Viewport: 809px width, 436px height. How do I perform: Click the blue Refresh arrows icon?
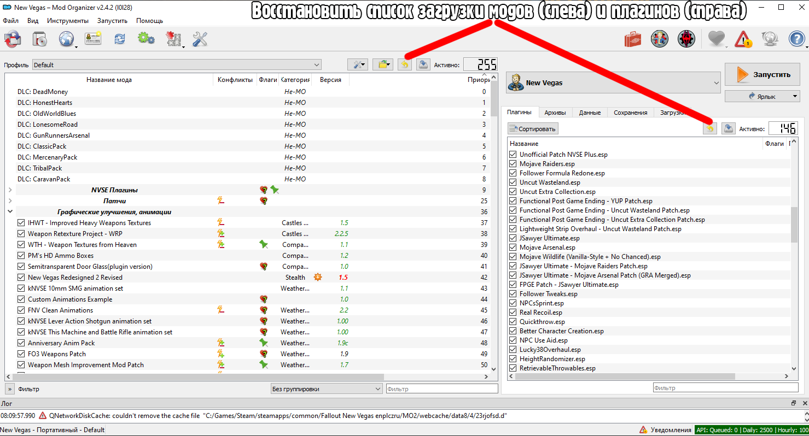120,39
